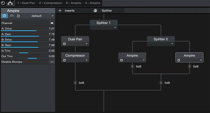Viewport: 210px width, 113px height.
Task: Click the Out Trim value 0.00
Action: click(x=52, y=56)
